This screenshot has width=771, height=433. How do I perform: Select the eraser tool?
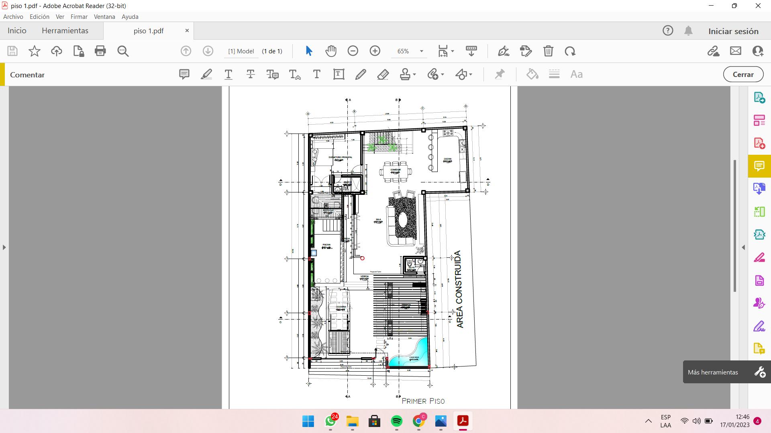pos(383,74)
